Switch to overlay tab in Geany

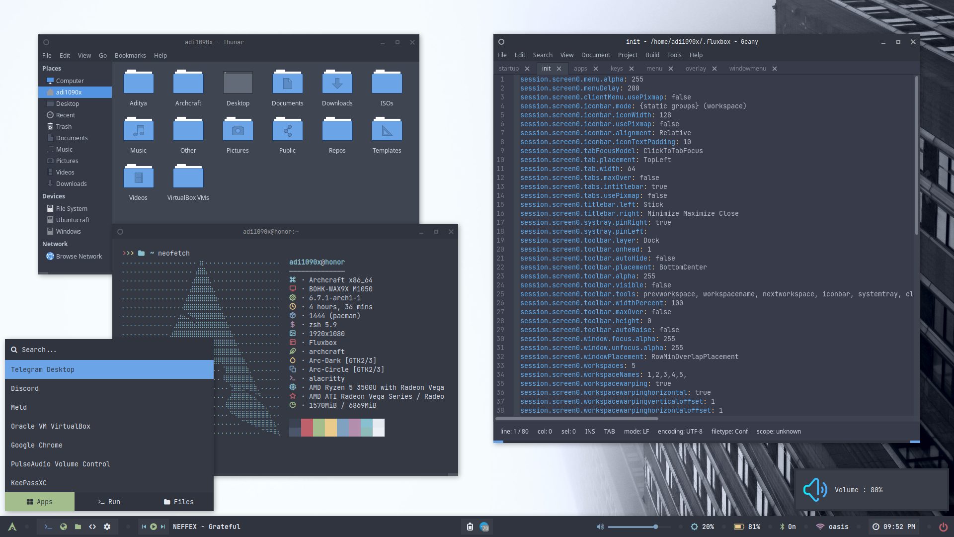pyautogui.click(x=695, y=69)
